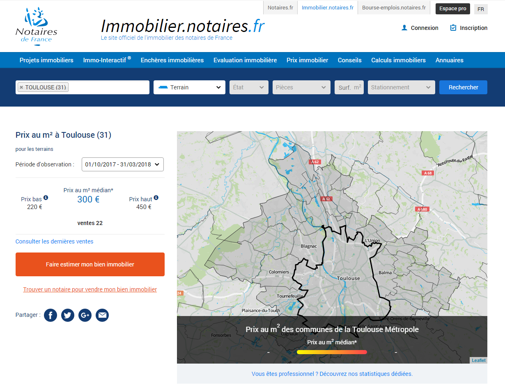Screen dimensions: 505x389
Task: Open the Stationnement dropdown
Action: click(x=401, y=87)
